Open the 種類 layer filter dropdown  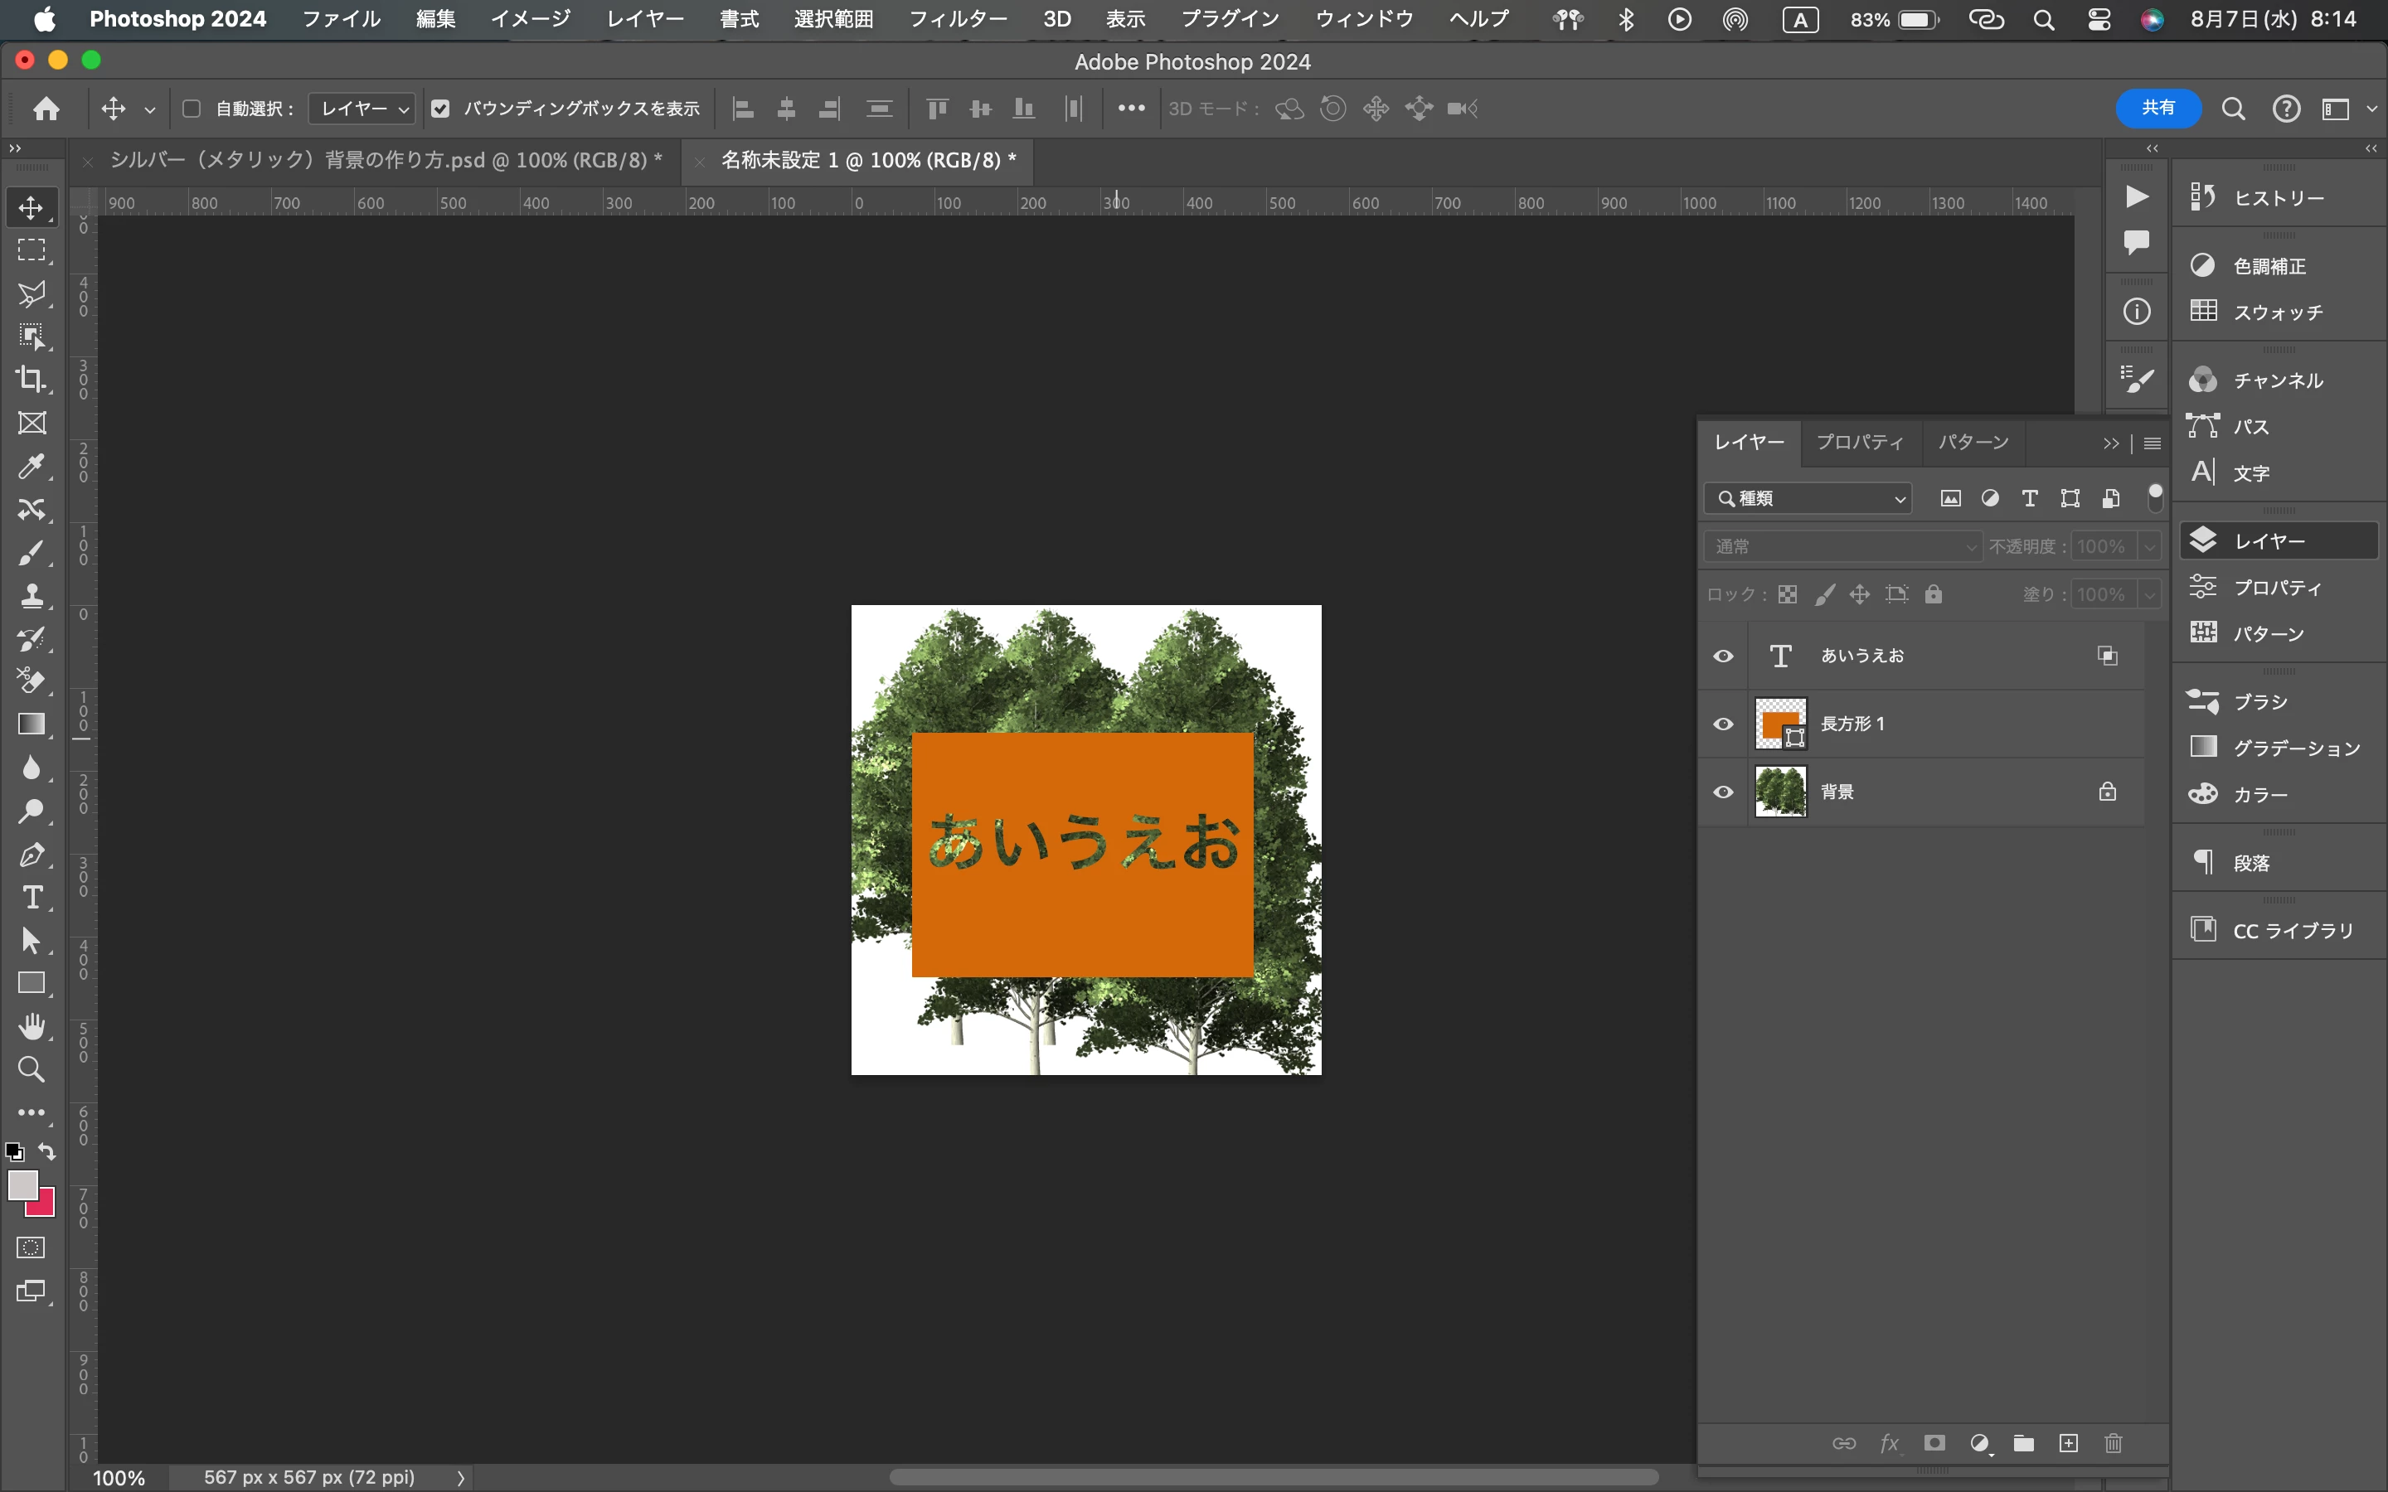pyautogui.click(x=1808, y=498)
